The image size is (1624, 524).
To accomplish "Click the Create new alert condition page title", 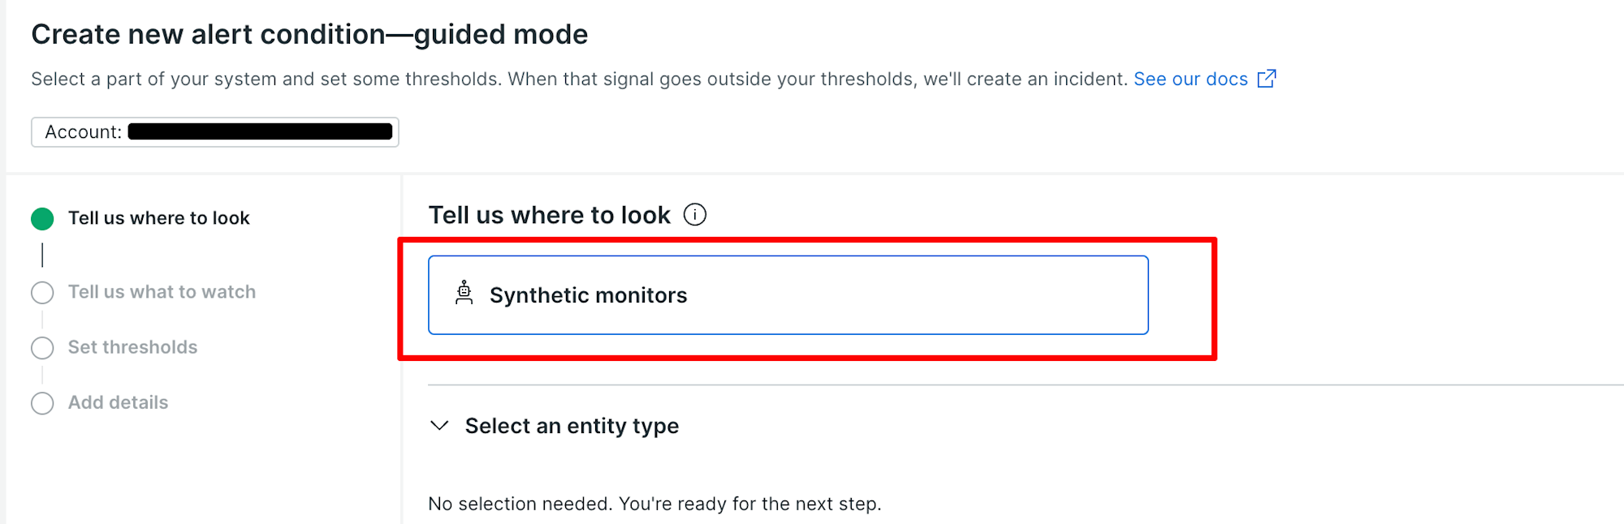I will (x=309, y=34).
